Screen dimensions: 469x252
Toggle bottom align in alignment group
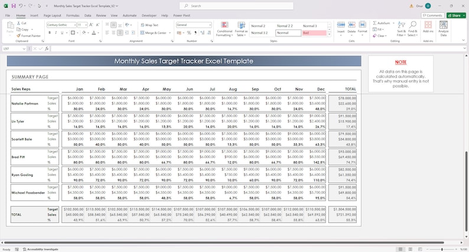[120, 25]
